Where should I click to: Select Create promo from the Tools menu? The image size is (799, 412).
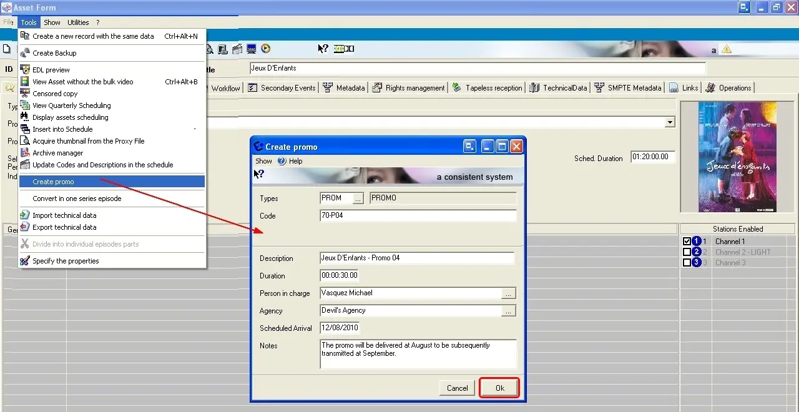click(53, 182)
